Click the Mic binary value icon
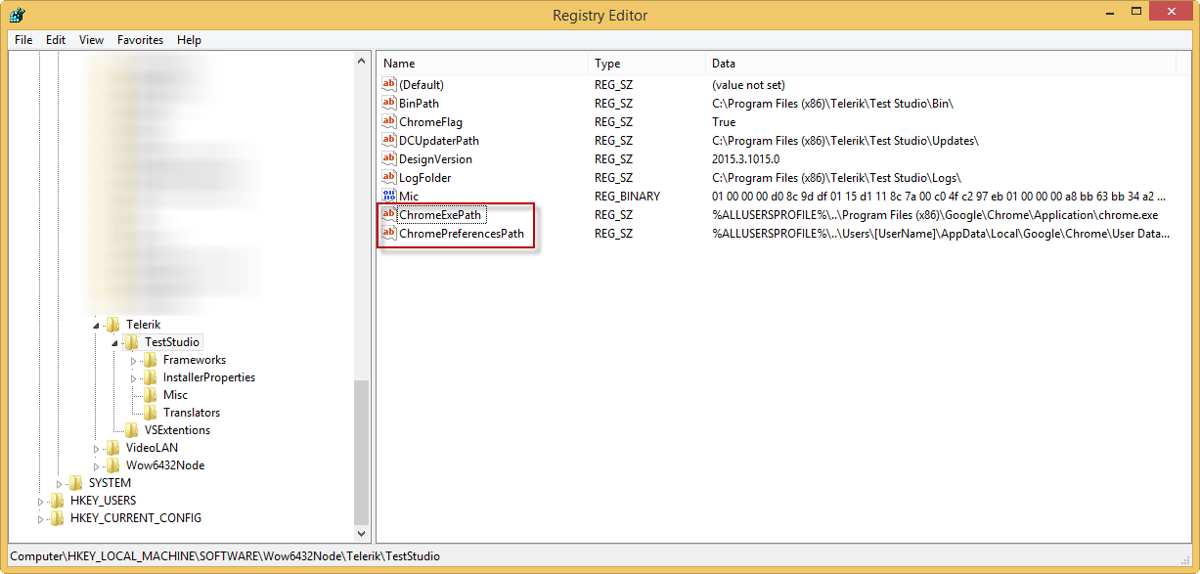 pyautogui.click(x=389, y=197)
